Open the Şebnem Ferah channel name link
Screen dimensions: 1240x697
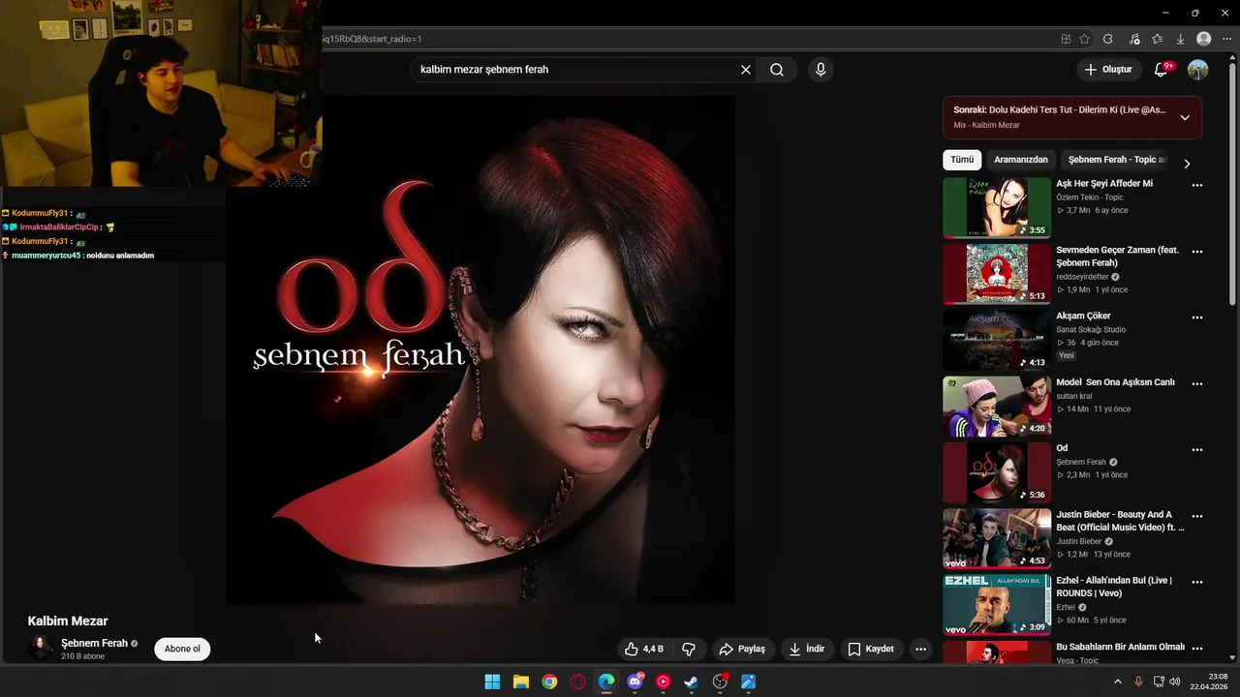pyautogui.click(x=94, y=643)
